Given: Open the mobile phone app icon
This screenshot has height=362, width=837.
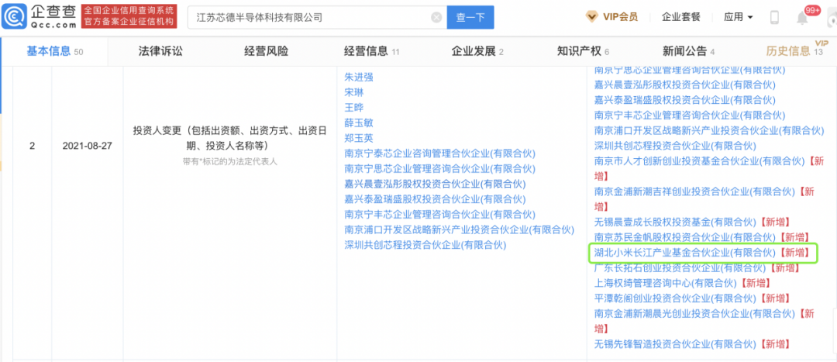Looking at the screenshot, I should pos(774,18).
